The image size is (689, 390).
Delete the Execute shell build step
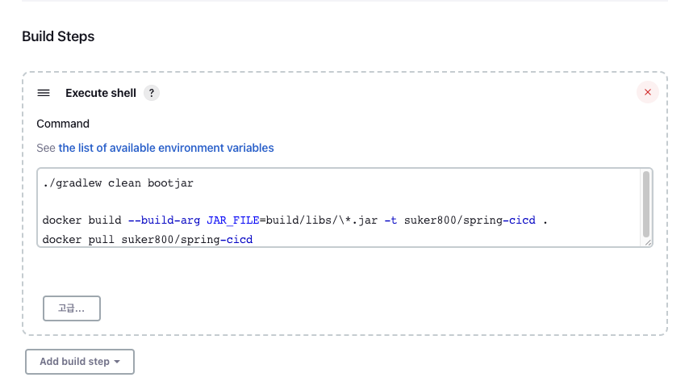tap(647, 93)
